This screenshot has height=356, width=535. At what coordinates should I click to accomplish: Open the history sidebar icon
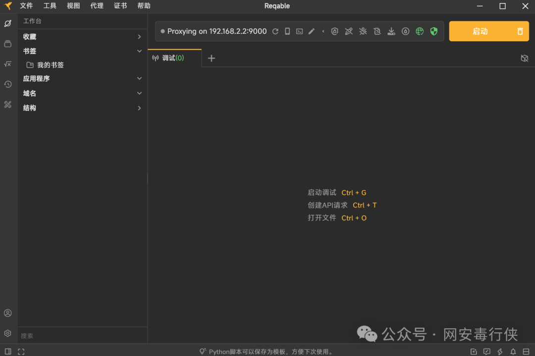[8, 84]
